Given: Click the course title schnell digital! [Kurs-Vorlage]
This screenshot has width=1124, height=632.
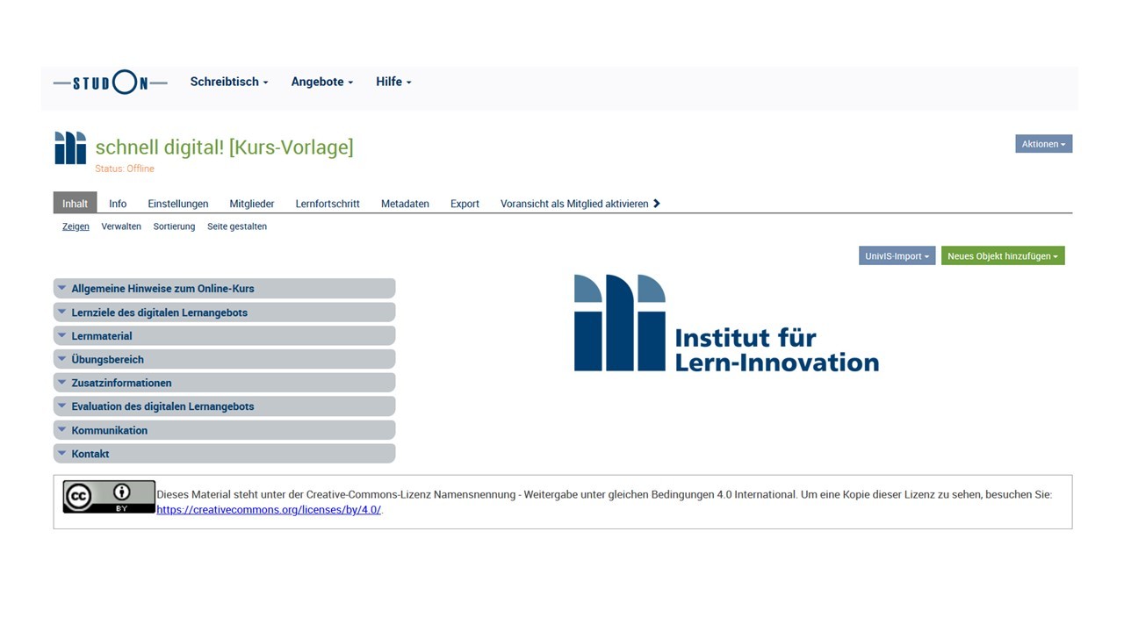Looking at the screenshot, I should [x=224, y=147].
